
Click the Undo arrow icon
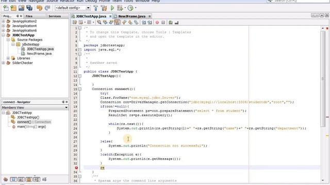pyautogui.click(x=39, y=8)
